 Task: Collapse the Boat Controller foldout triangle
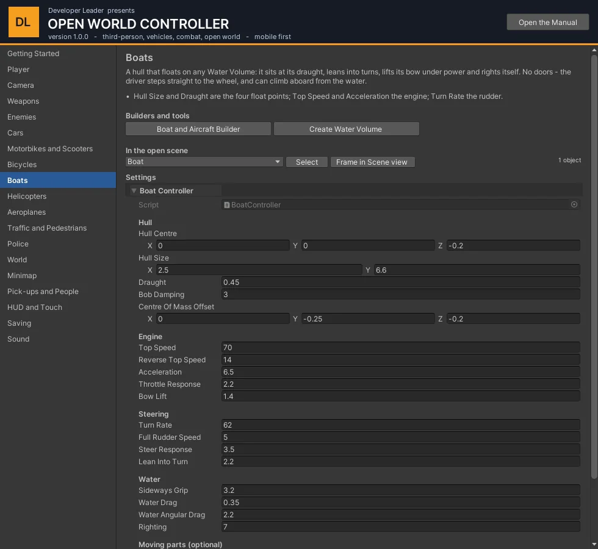click(134, 190)
